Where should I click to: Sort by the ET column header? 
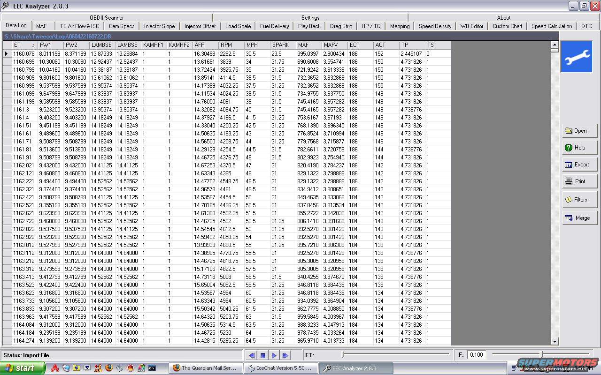click(x=23, y=45)
